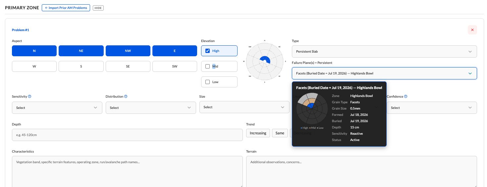Click the Active status value in tooltip

click(x=355, y=140)
